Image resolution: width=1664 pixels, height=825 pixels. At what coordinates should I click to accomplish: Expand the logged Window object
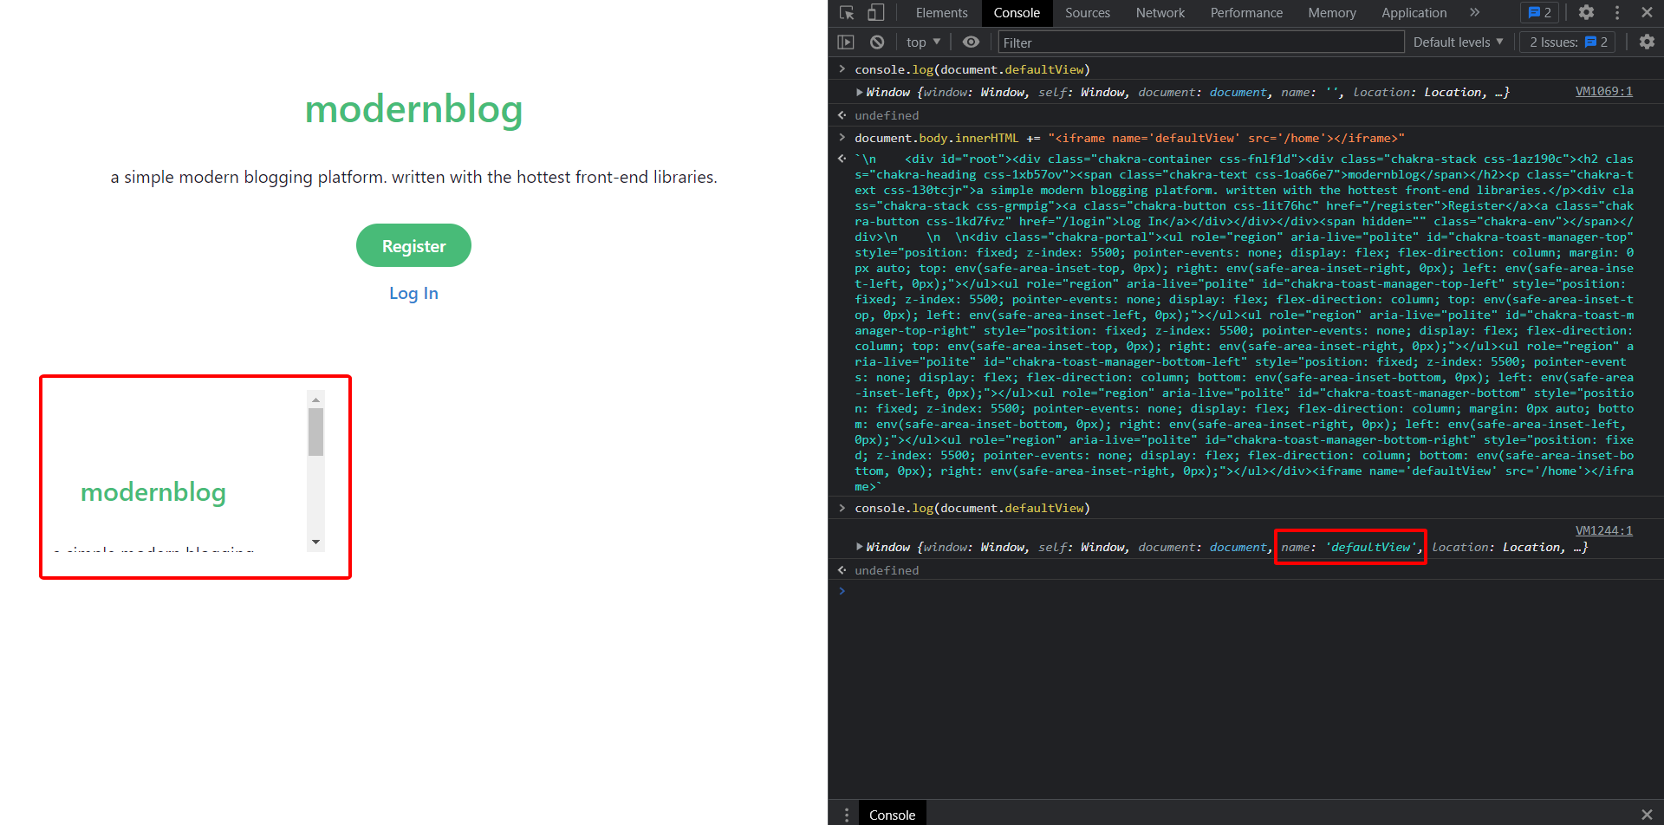pos(859,546)
